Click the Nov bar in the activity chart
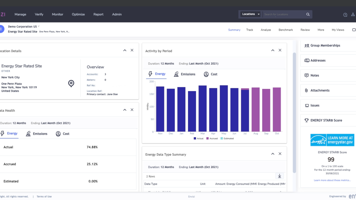Image resolution: width=356 pixels, height=200 pixels. 160,109
